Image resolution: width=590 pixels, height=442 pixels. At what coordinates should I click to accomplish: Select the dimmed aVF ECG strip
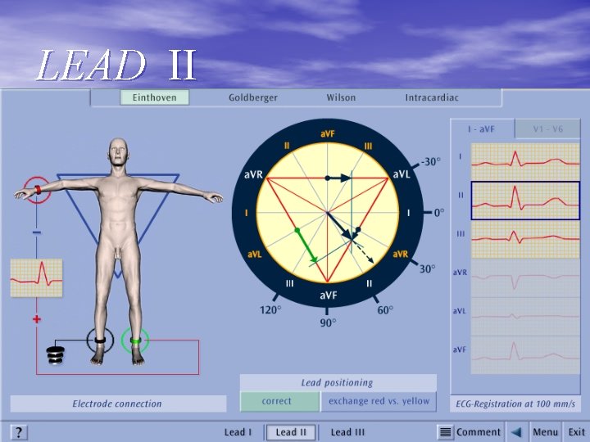click(x=525, y=354)
